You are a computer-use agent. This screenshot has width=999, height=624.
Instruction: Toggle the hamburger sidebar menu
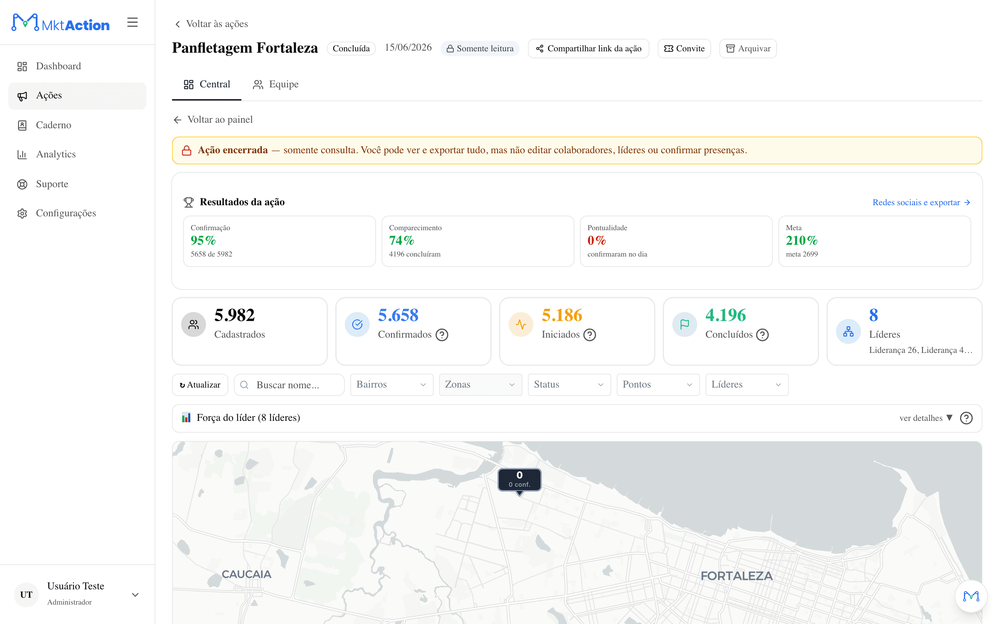(132, 22)
